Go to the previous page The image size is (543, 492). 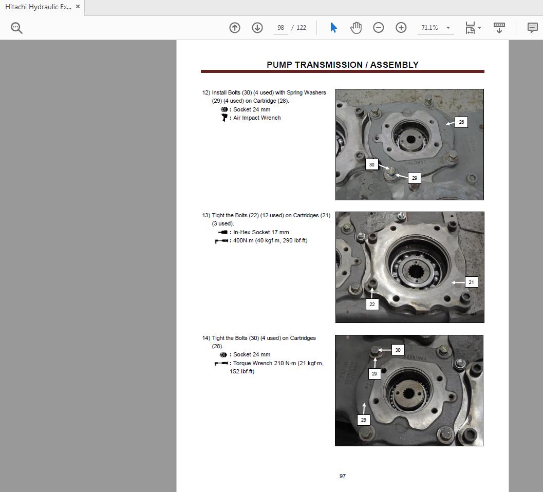235,28
